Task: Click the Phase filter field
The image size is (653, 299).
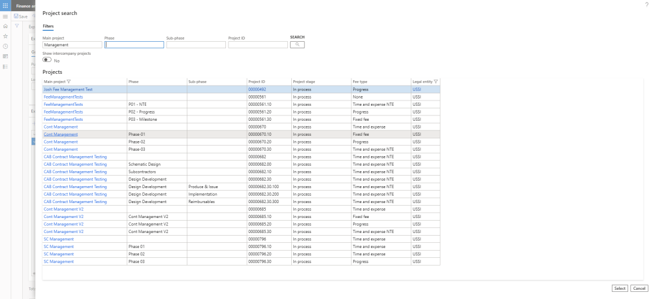Action: pos(134,44)
